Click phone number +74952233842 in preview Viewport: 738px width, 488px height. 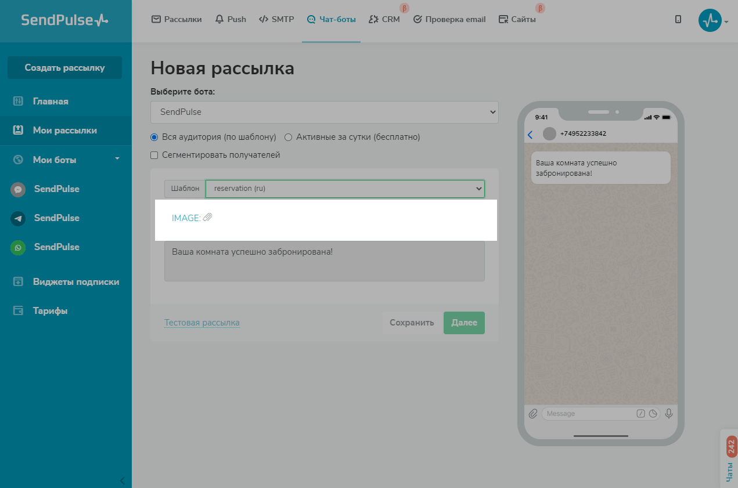click(x=583, y=134)
